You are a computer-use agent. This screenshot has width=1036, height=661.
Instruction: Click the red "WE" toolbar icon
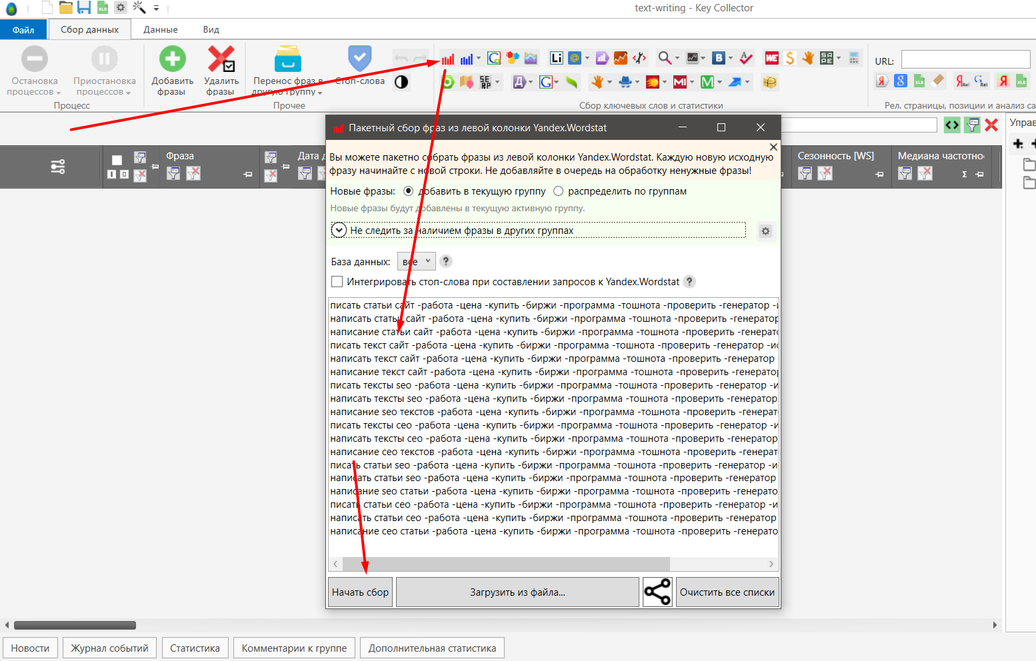click(x=772, y=58)
